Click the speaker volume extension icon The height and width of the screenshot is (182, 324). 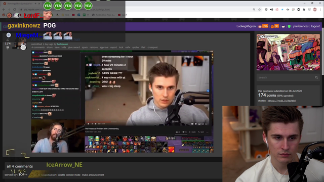(271, 10)
